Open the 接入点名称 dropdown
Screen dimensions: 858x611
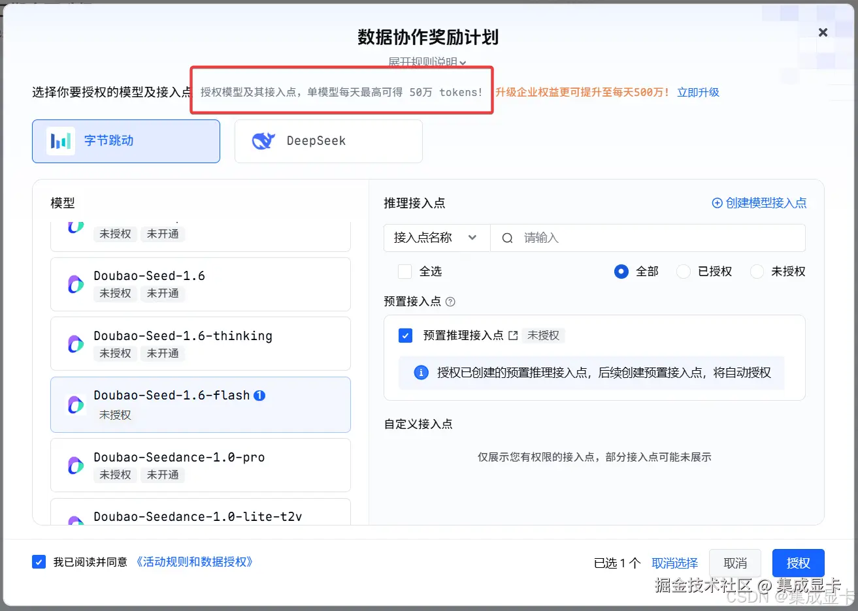pos(437,238)
